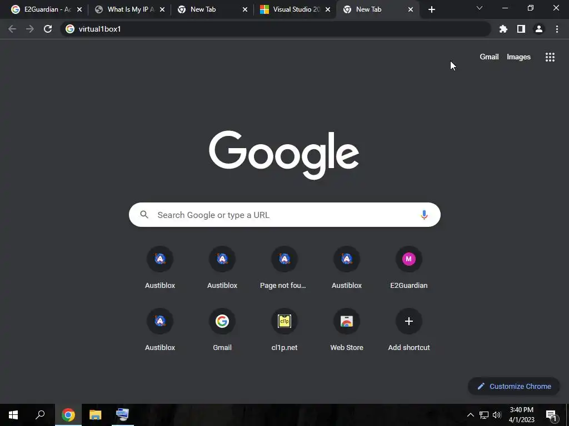Open the notification center icon
Viewport: 569px width, 426px height.
click(x=551, y=415)
